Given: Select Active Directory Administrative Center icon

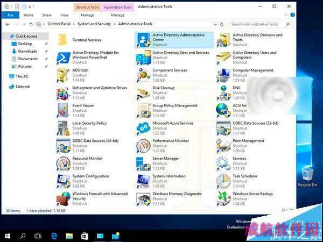Looking at the screenshot, I should [x=144, y=40].
